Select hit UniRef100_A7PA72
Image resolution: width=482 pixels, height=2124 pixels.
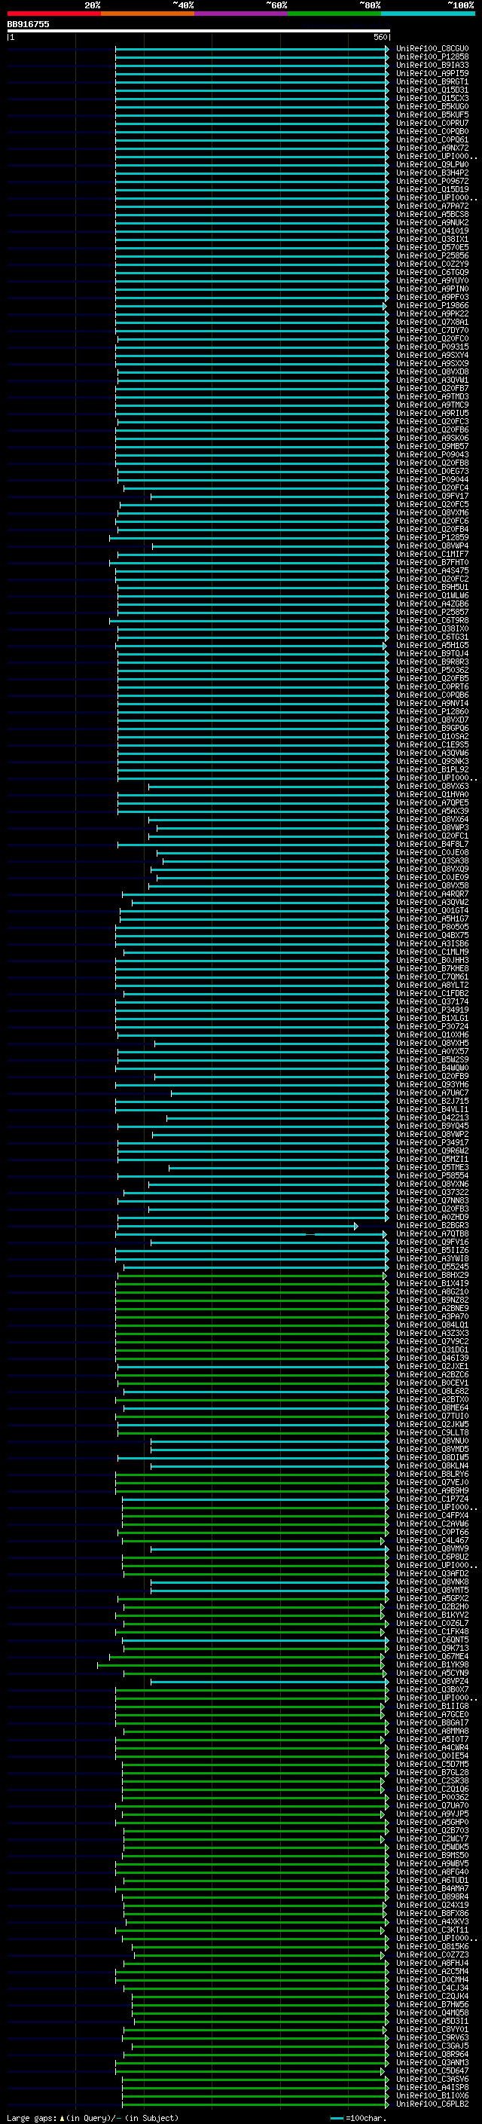point(432,206)
